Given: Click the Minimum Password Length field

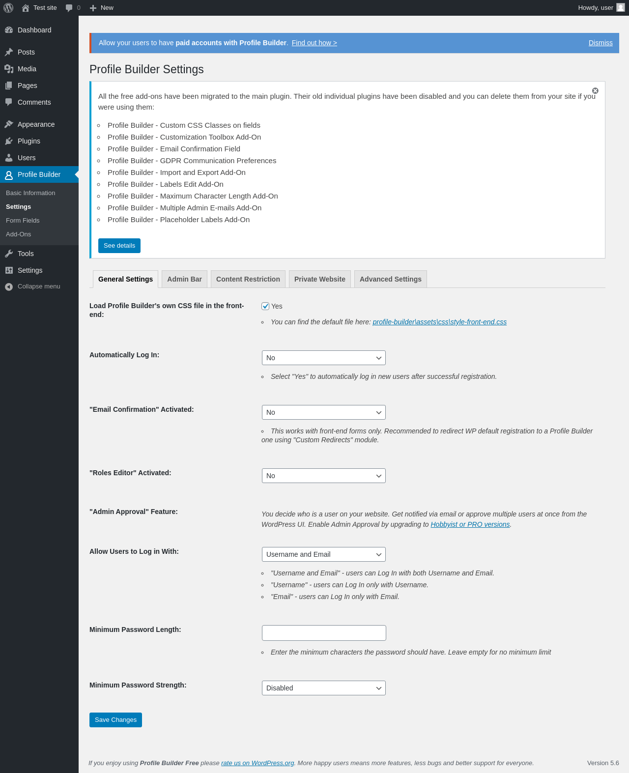Looking at the screenshot, I should point(324,633).
